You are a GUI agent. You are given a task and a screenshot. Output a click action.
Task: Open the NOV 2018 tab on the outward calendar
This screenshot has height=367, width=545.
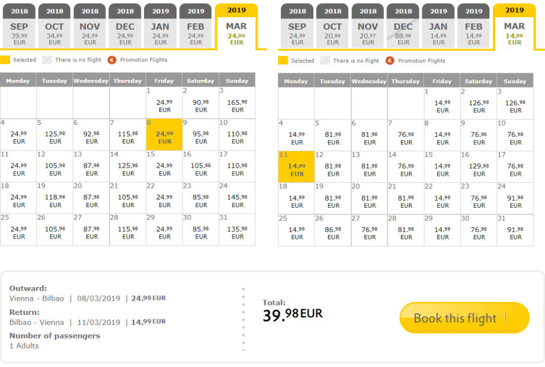90,27
